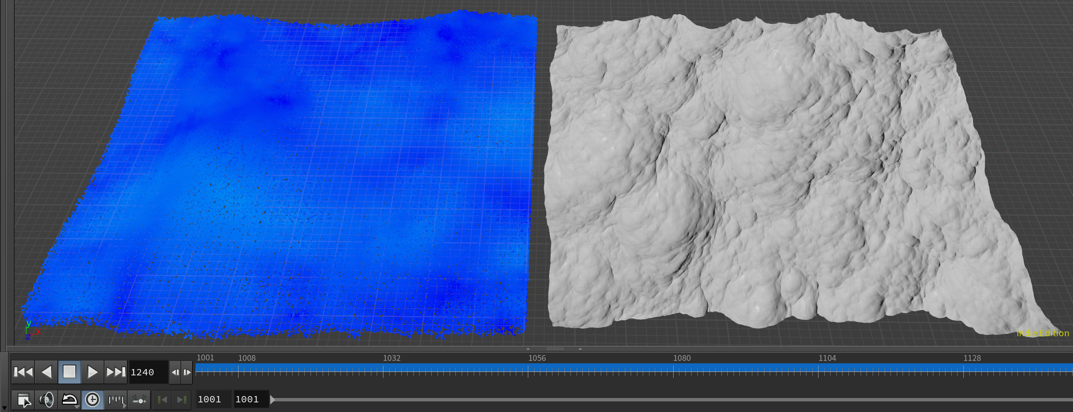Screen dimensions: 1073x412
Task: Click the range end frame field
Action: click(x=250, y=399)
